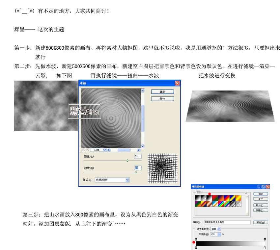Click the heading text 舞墨—— 这次的主题
The height and width of the screenshot is (250, 280).
point(39,29)
